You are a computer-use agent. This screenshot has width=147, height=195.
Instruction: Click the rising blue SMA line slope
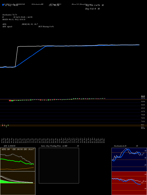[30, 56]
